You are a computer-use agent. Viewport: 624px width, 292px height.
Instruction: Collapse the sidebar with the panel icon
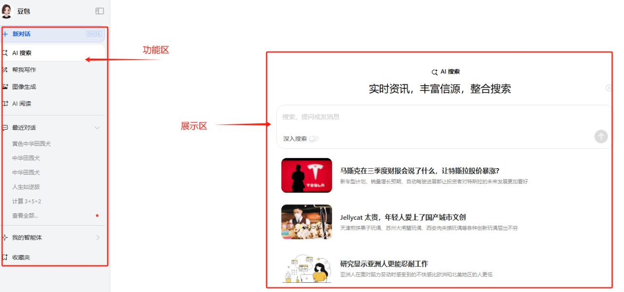[x=99, y=11]
